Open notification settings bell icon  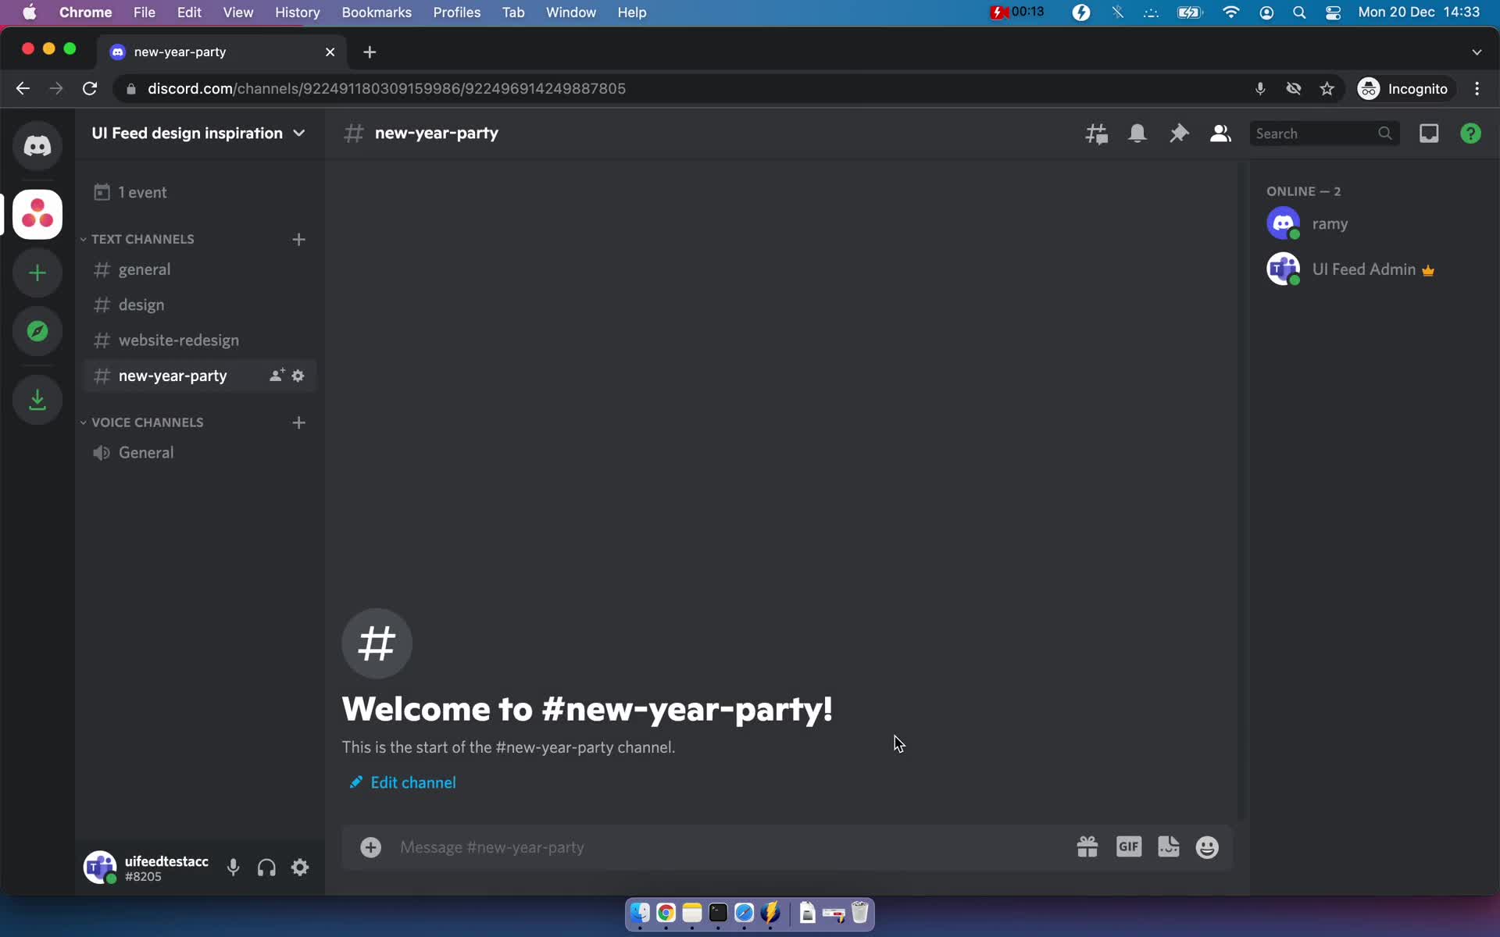click(1137, 134)
